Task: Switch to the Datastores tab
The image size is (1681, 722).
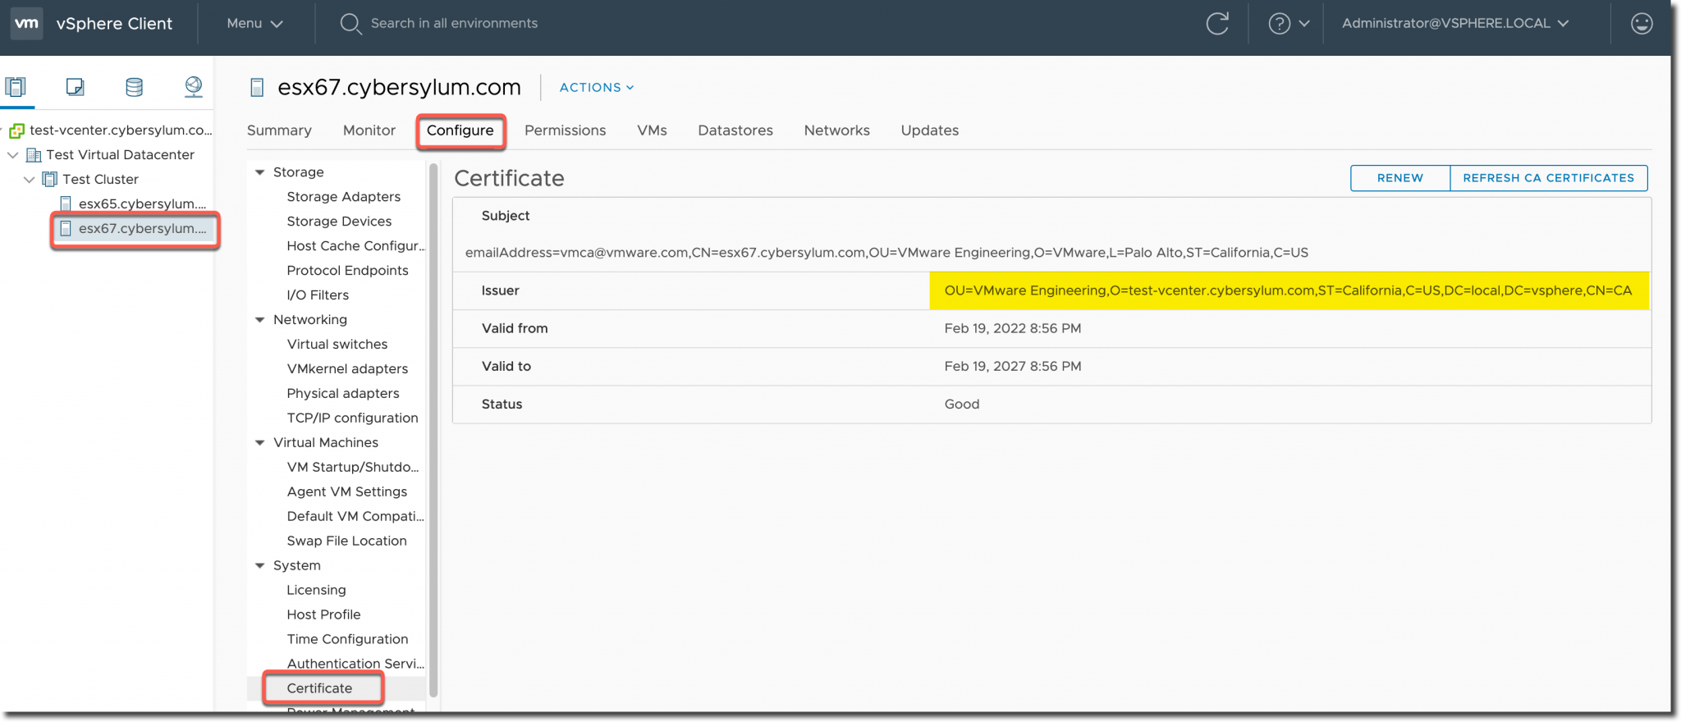Action: (735, 130)
